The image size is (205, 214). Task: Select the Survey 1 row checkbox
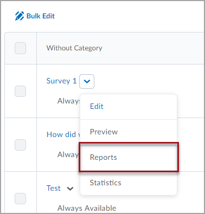click(20, 91)
